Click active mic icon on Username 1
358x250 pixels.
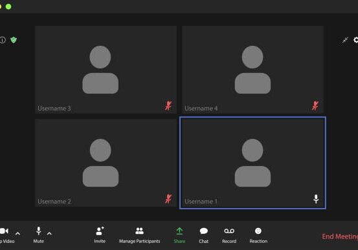point(316,199)
